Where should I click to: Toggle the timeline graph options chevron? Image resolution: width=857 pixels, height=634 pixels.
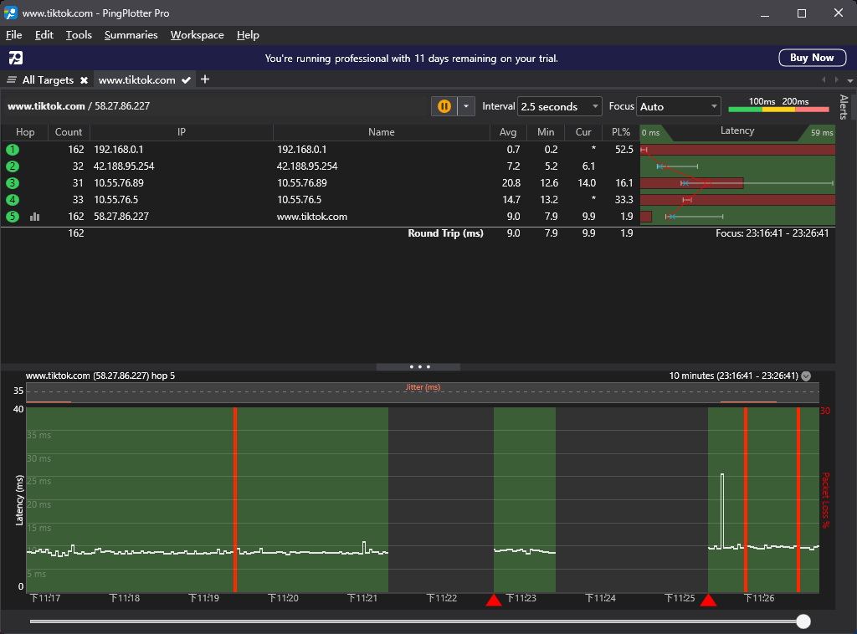806,376
